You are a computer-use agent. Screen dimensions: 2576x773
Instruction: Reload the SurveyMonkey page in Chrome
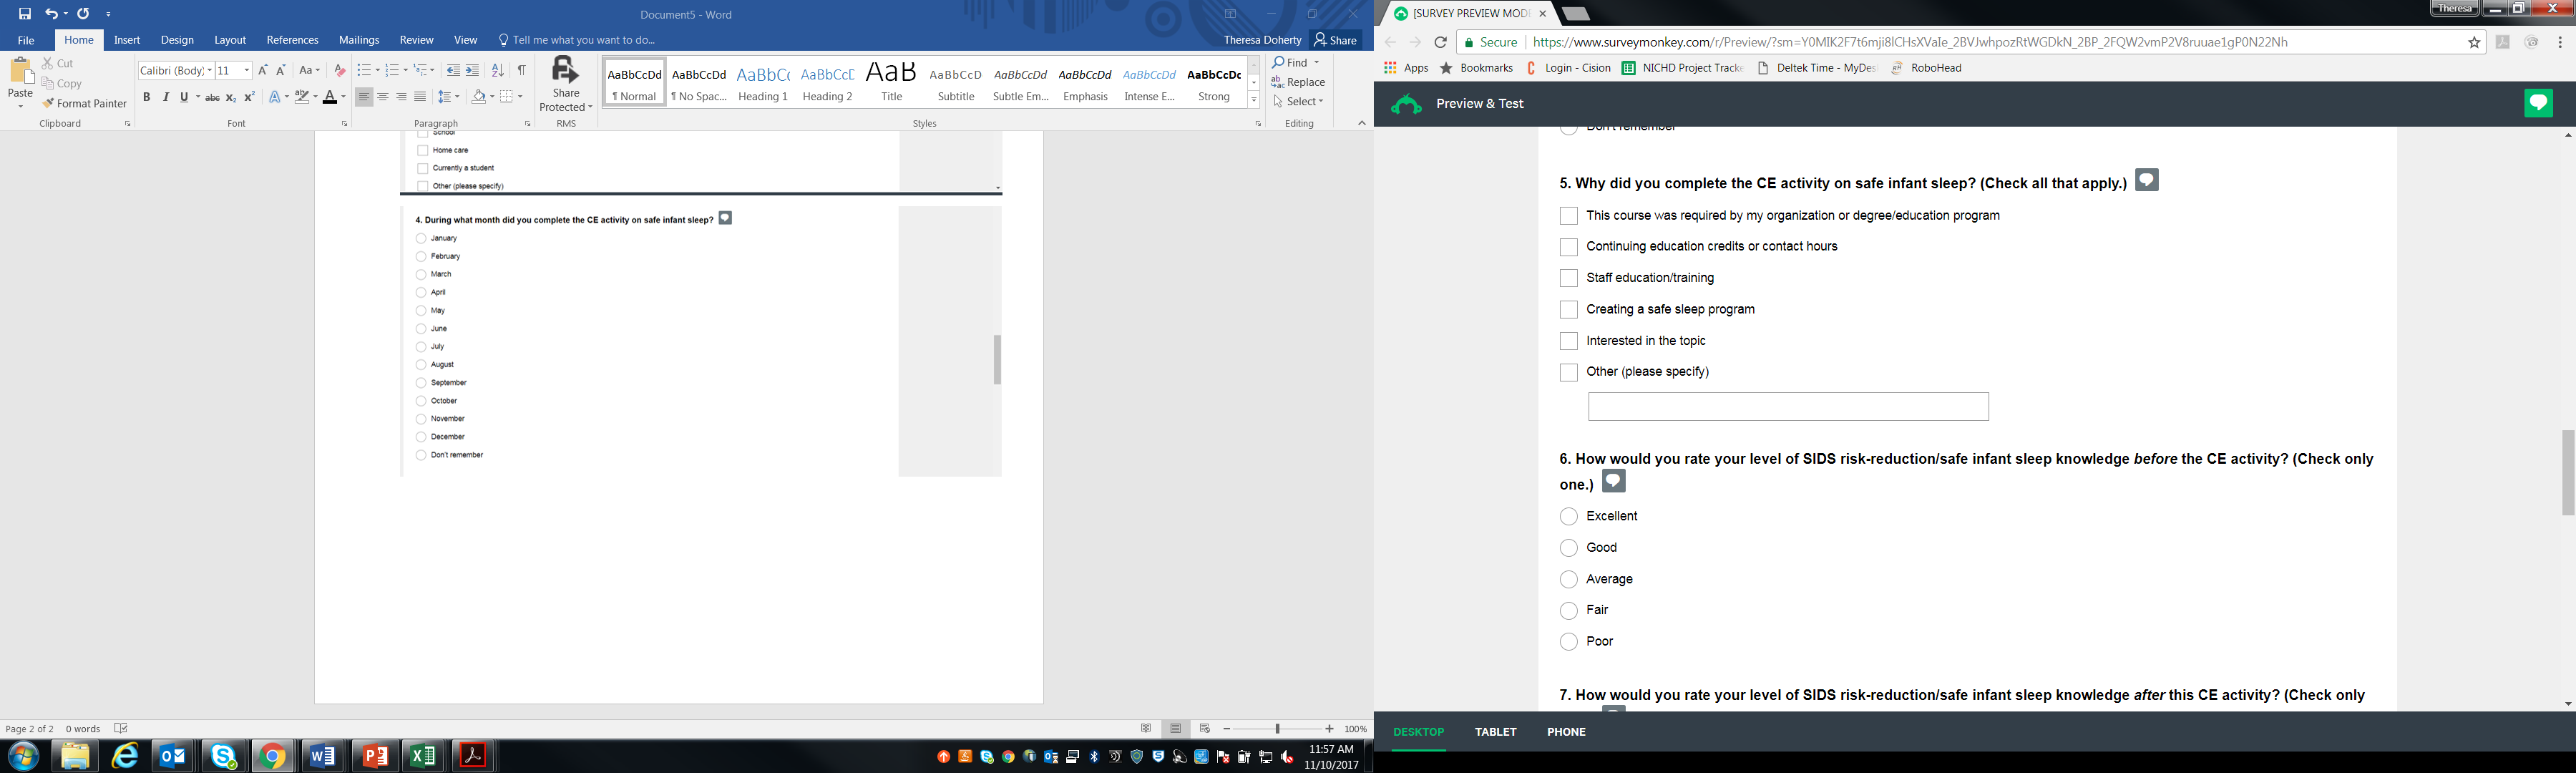click(1440, 42)
